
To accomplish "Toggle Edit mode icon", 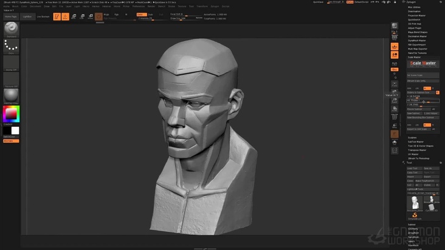I will click(57, 17).
